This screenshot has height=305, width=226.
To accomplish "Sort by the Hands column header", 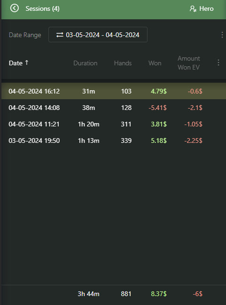I will [123, 63].
